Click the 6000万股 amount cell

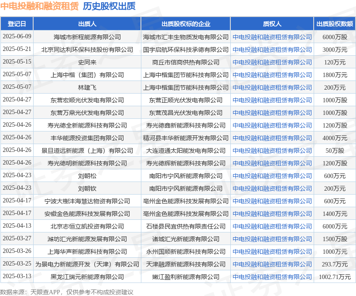(x=335, y=37)
